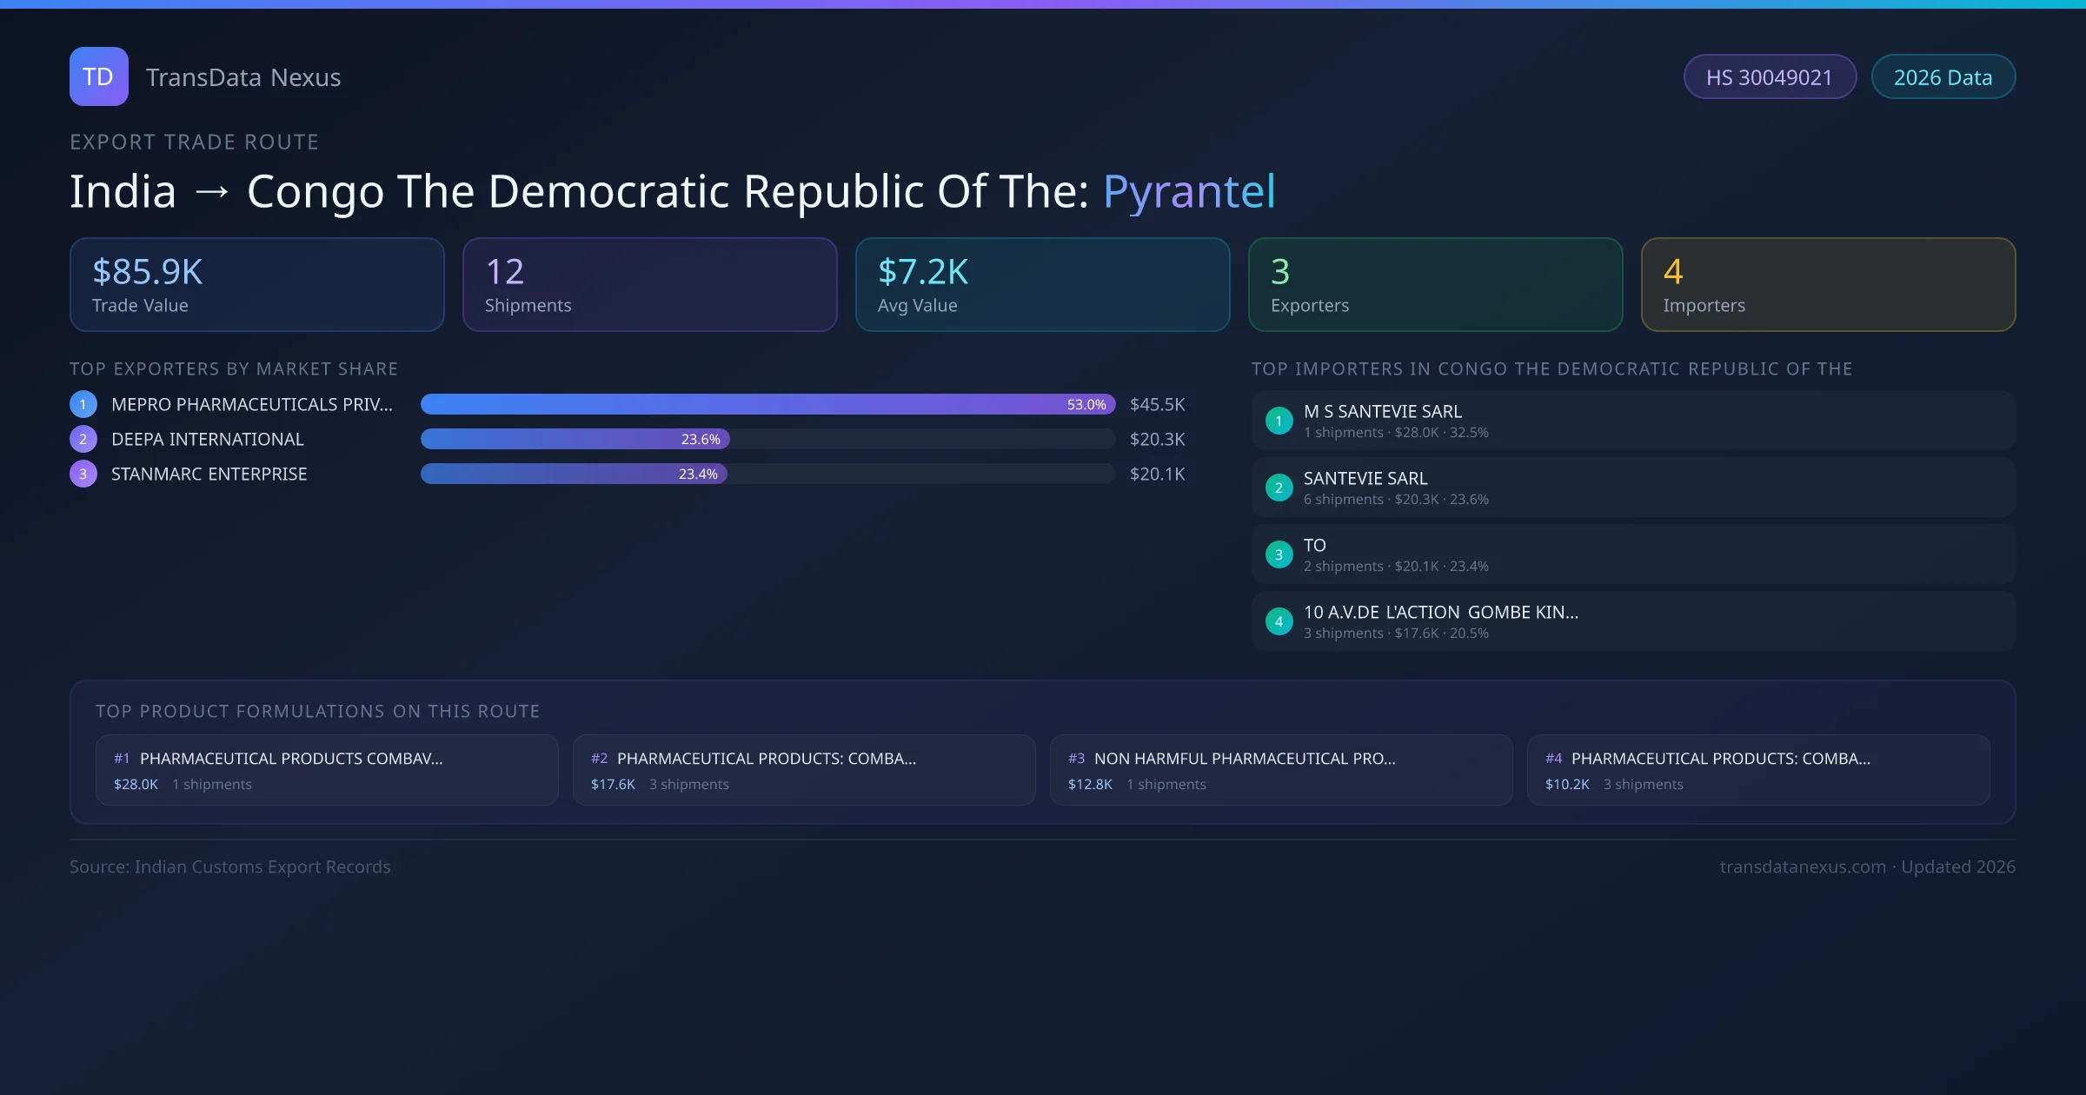Click green badge 2 for SANTEVIE SARL
The width and height of the screenshot is (2086, 1095).
pos(1279,488)
